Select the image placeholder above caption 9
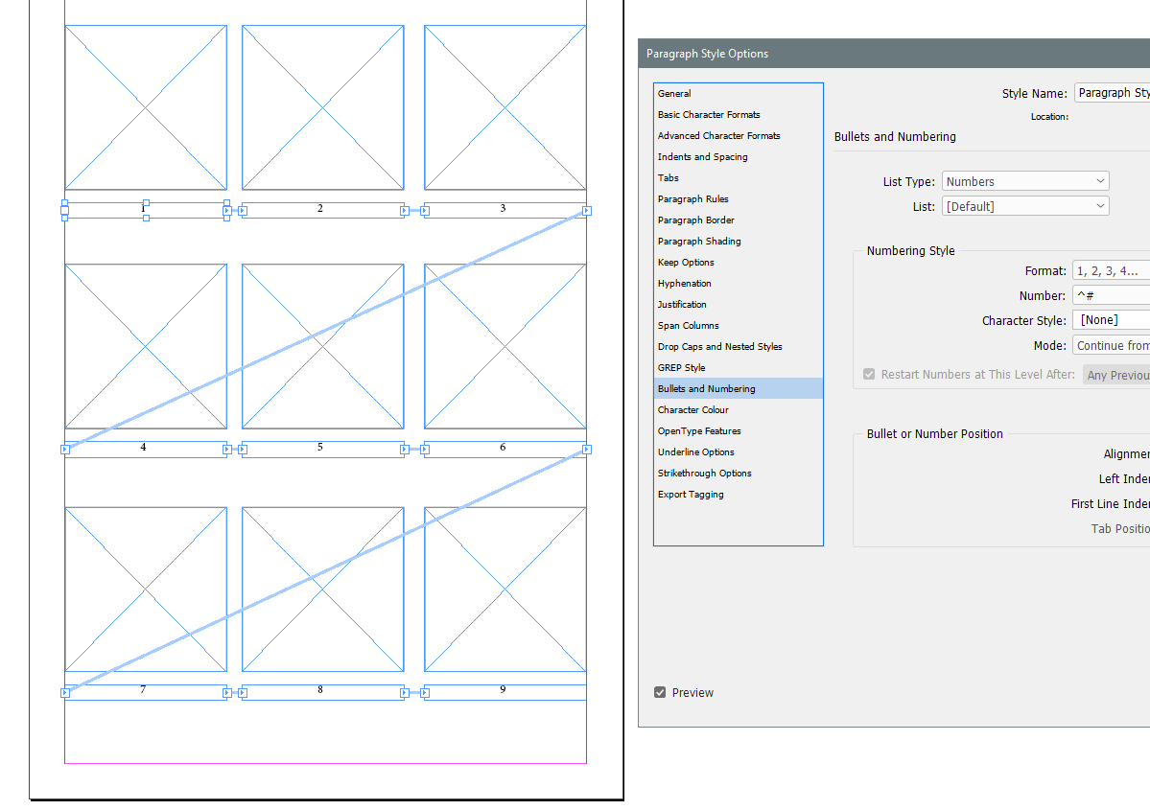 click(x=505, y=590)
